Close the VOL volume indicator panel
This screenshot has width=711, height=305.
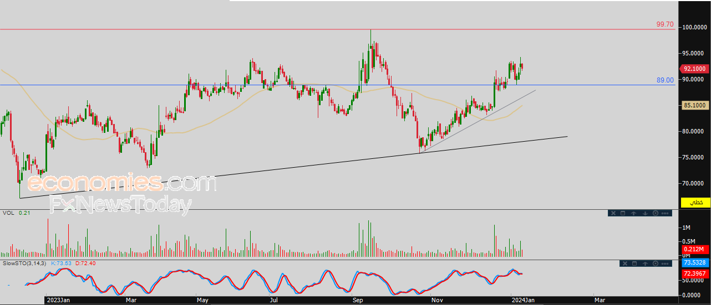click(x=613, y=213)
